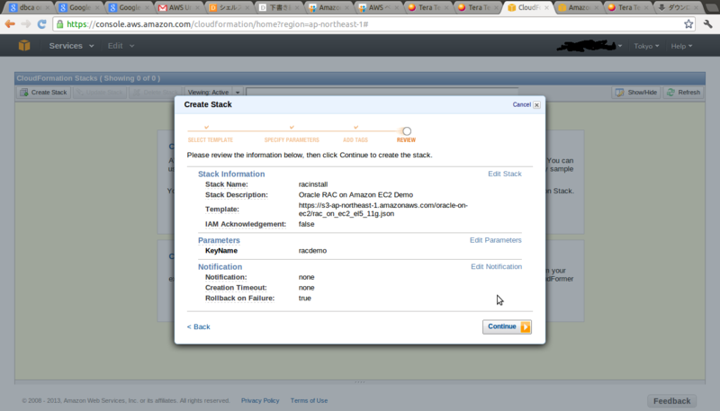Click the green padlock in the address bar
Viewport: 720px width, 411px height.
click(60, 24)
